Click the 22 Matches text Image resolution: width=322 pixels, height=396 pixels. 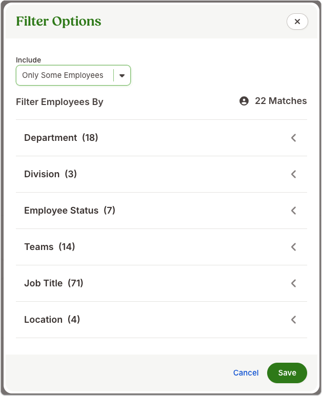coord(280,101)
